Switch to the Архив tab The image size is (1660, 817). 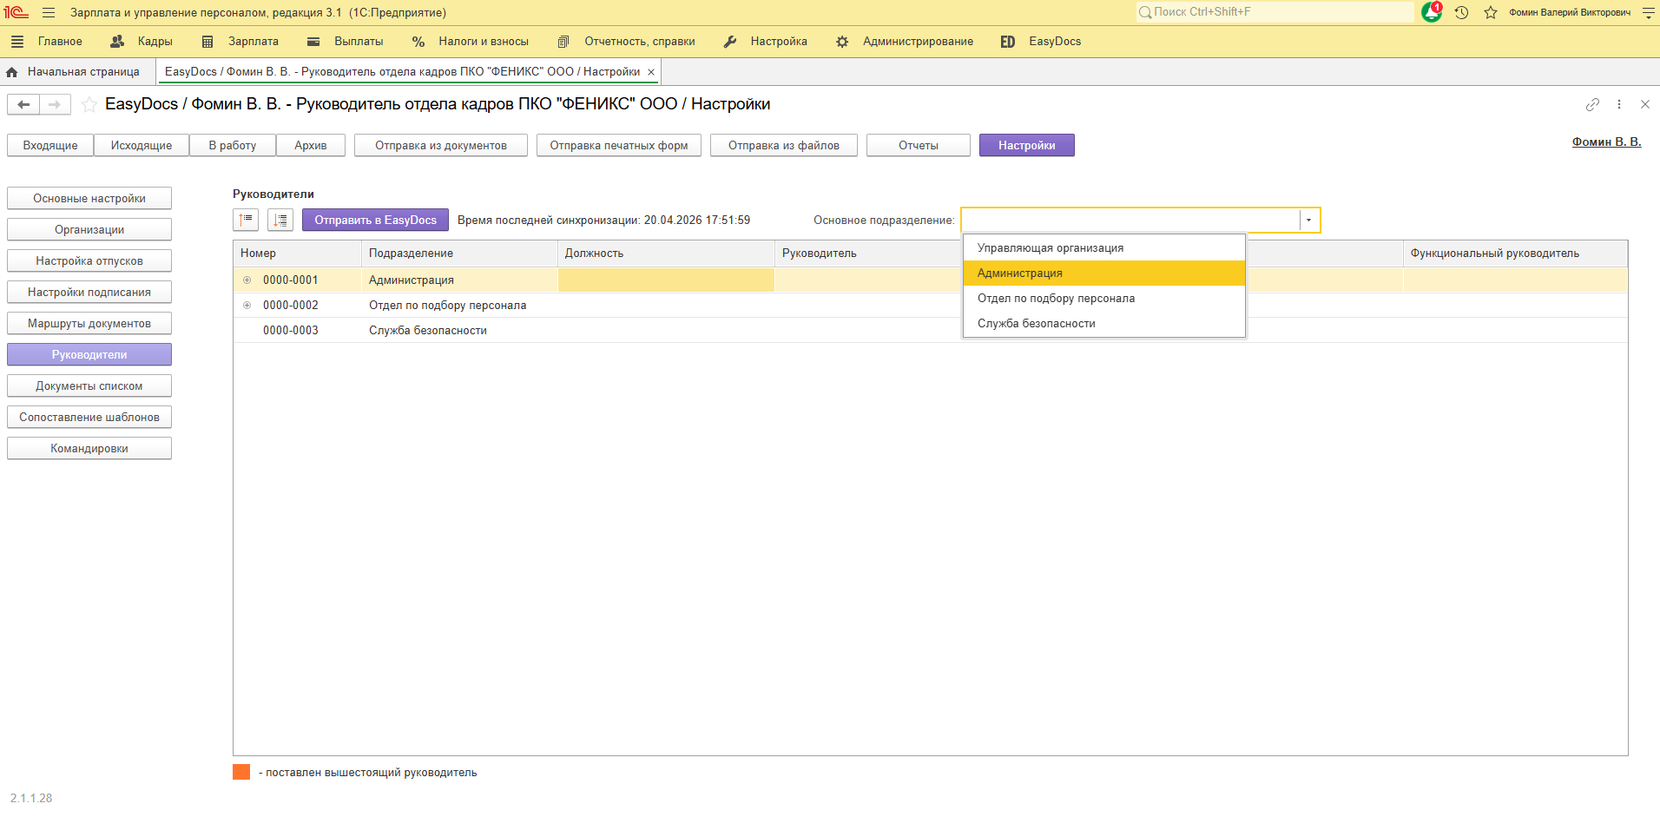[x=311, y=145]
